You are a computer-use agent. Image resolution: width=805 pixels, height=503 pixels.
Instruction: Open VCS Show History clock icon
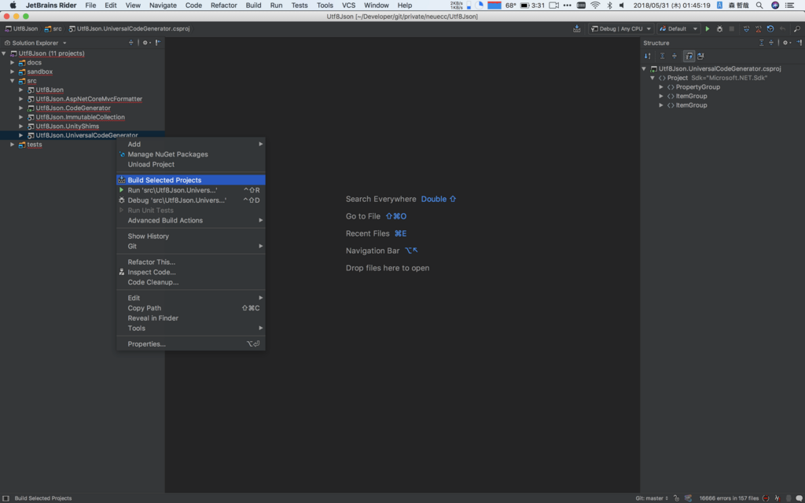coord(770,29)
